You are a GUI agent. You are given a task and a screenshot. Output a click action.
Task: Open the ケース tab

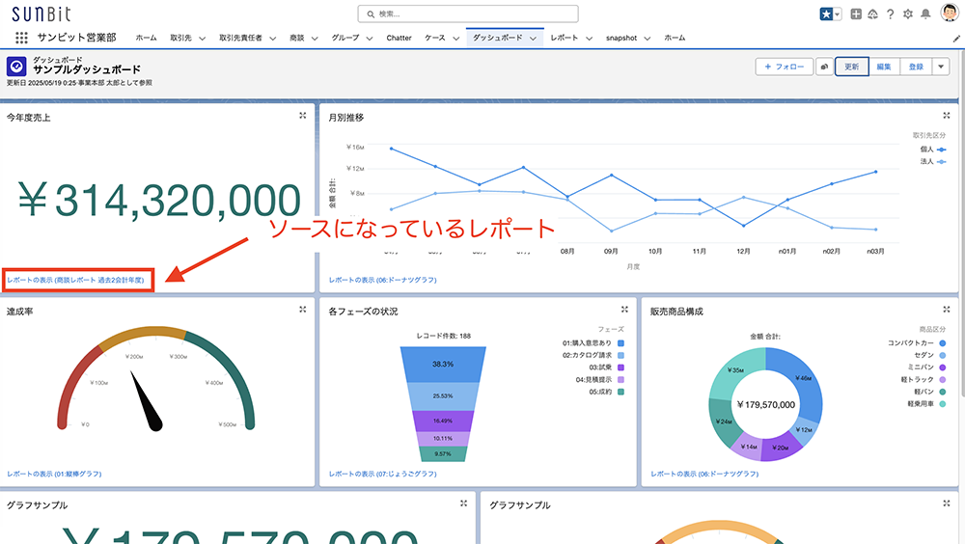pos(435,38)
